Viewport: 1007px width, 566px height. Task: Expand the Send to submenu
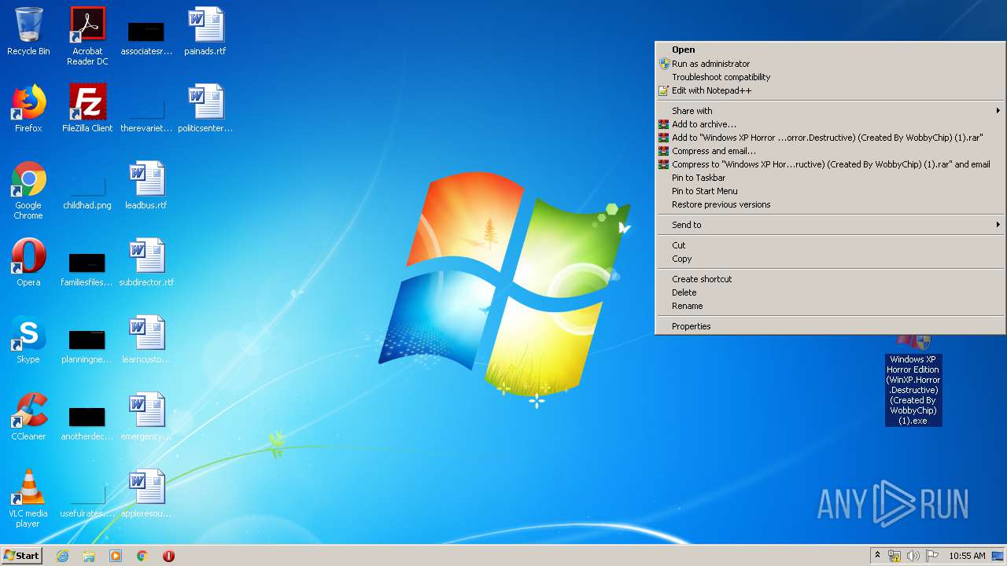[830, 225]
